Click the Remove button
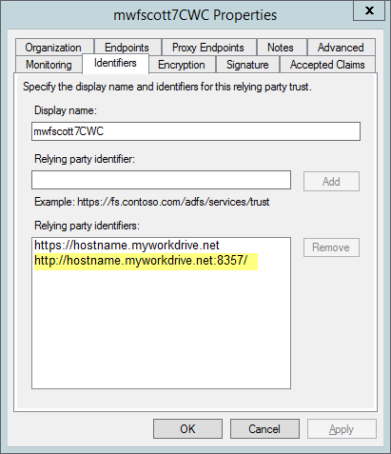391x454 pixels. (x=331, y=247)
